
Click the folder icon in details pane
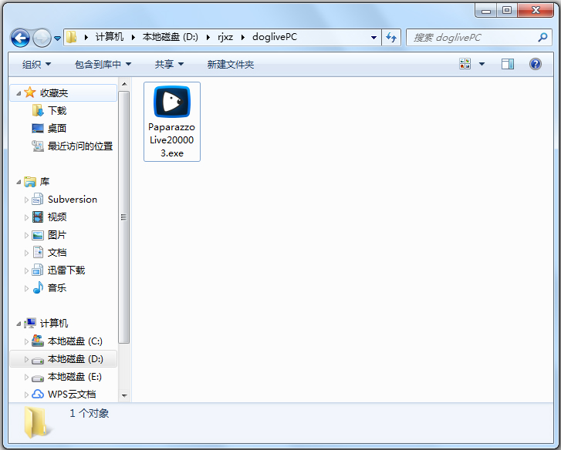click(38, 422)
